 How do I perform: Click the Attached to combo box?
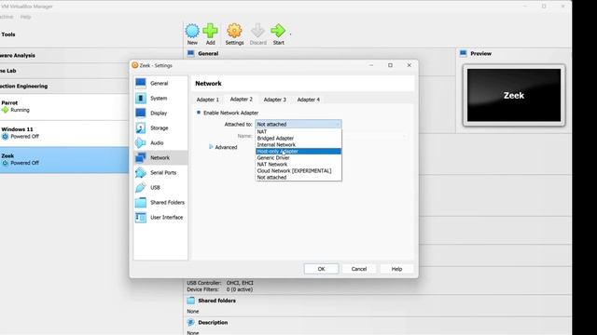(298, 124)
